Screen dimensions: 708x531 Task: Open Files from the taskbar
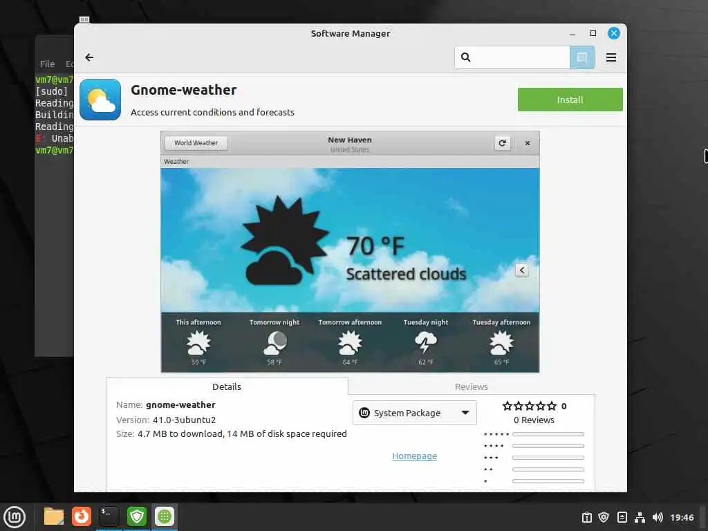point(54,516)
